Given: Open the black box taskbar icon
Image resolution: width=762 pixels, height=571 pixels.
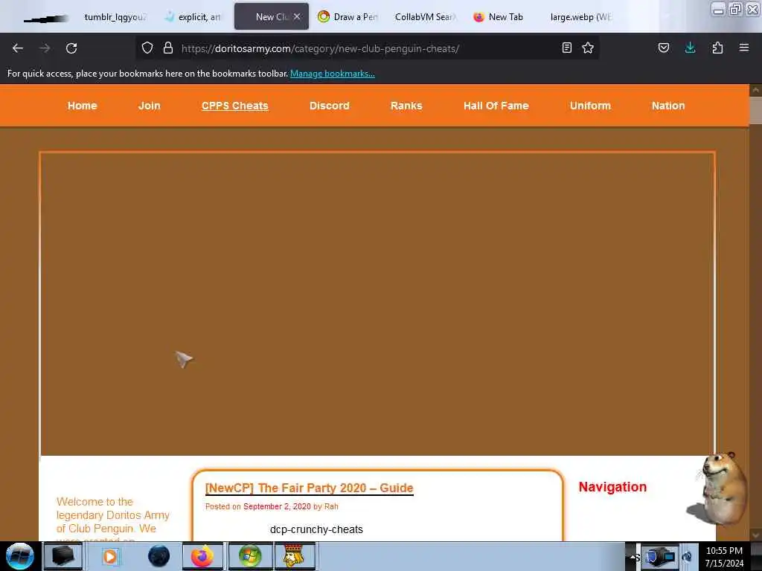Looking at the screenshot, I should click(63, 556).
